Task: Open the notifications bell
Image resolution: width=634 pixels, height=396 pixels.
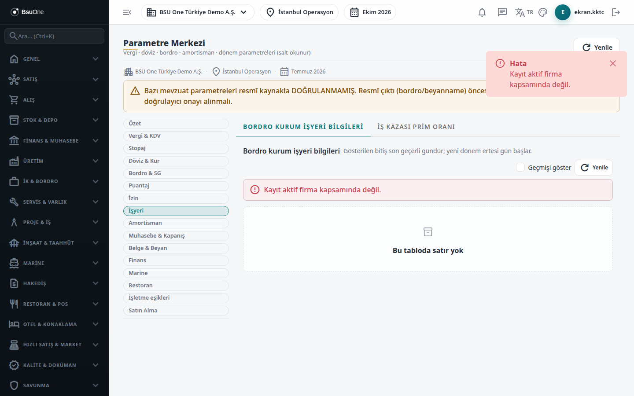Action: [x=482, y=12]
